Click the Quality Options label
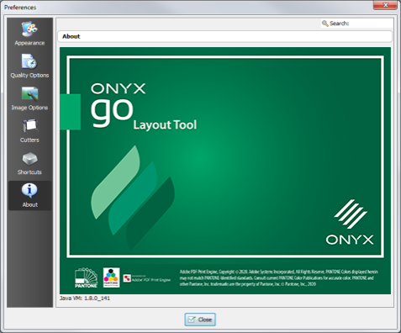The height and width of the screenshot is (333, 401). coord(29,76)
